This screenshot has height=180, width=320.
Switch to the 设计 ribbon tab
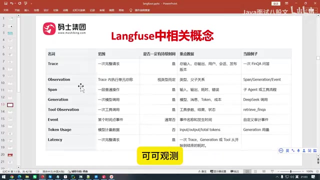click(x=46, y=10)
